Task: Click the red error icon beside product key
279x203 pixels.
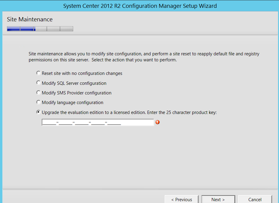Action: coord(157,122)
